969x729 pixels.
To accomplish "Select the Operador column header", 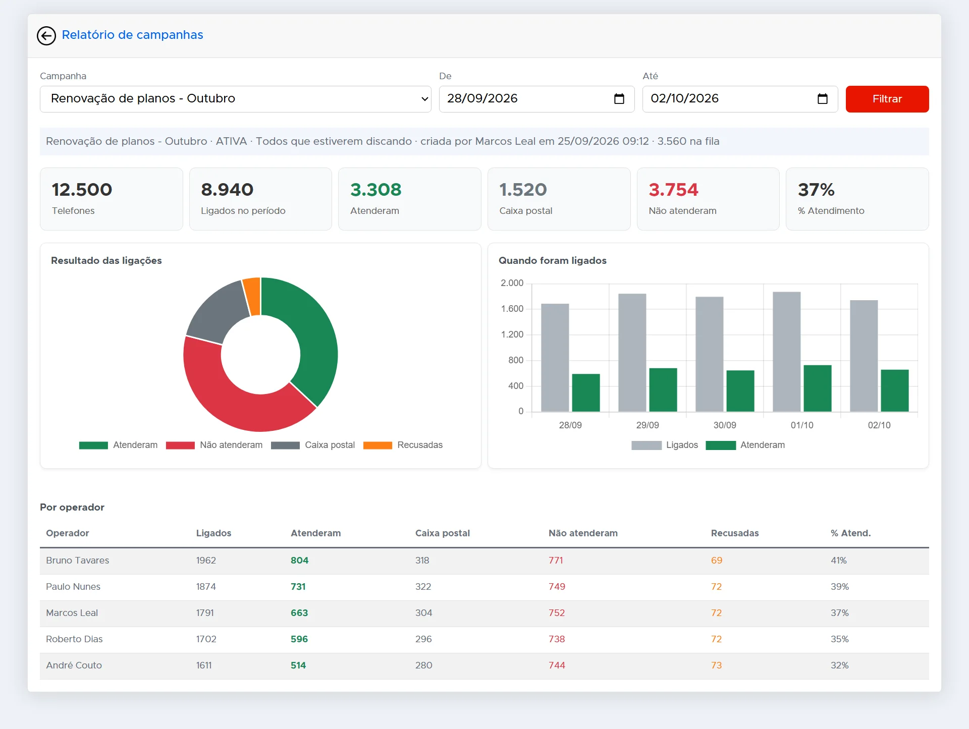I will tap(67, 533).
